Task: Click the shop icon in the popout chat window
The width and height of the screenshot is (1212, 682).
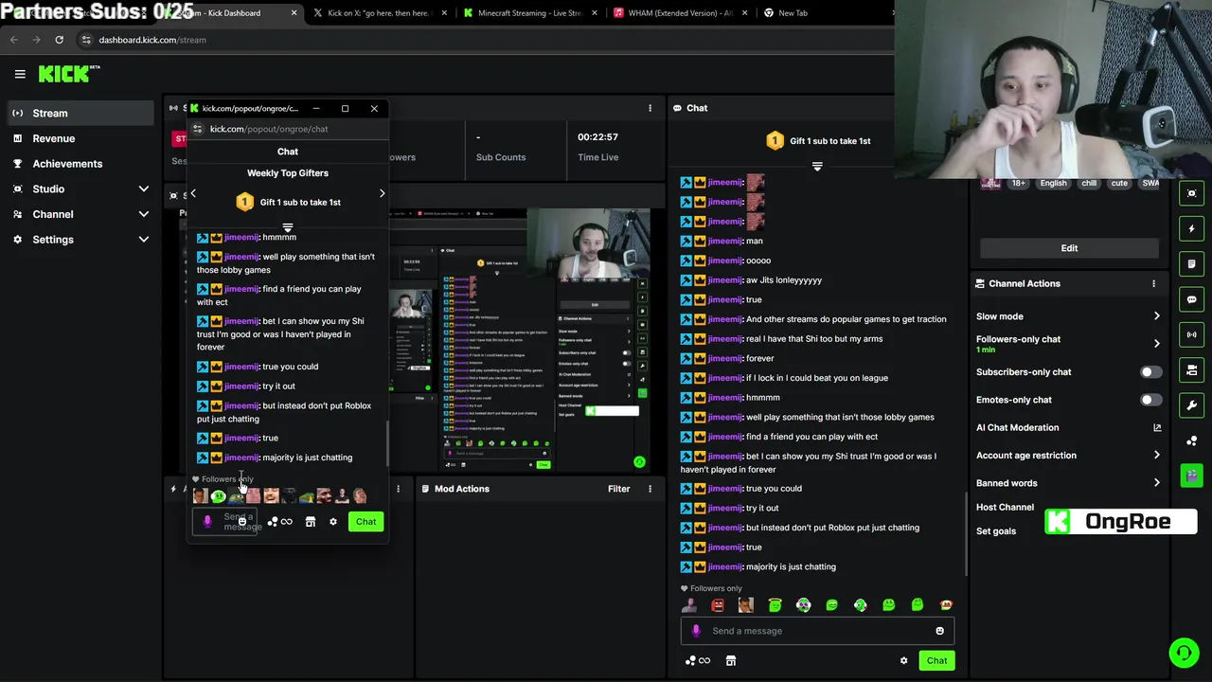Action: pyautogui.click(x=310, y=522)
